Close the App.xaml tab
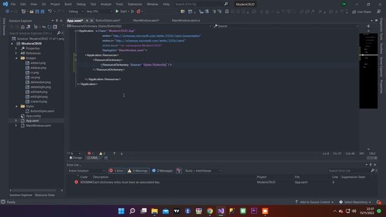 (x=92, y=20)
